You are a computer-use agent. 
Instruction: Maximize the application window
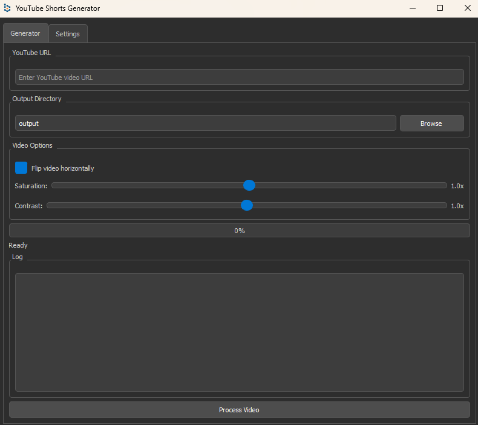click(x=440, y=8)
